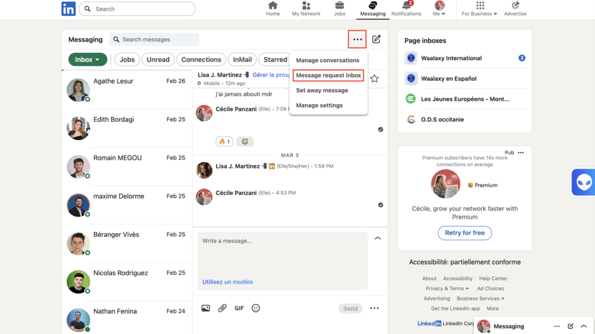Attach a file with paperclip icon
This screenshot has width=595, height=334.
pyautogui.click(x=222, y=308)
